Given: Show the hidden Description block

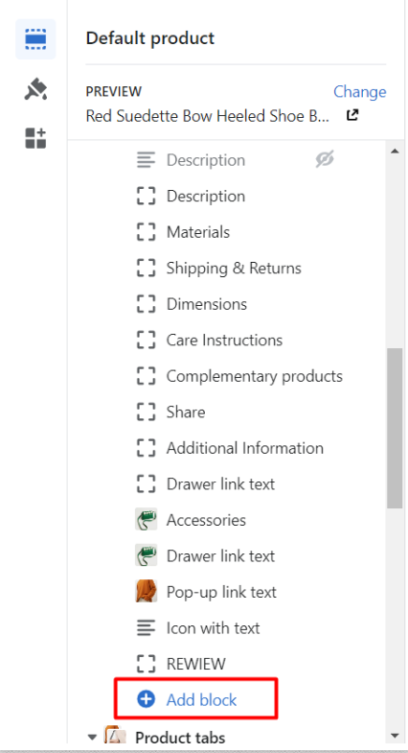Looking at the screenshot, I should point(325,159).
